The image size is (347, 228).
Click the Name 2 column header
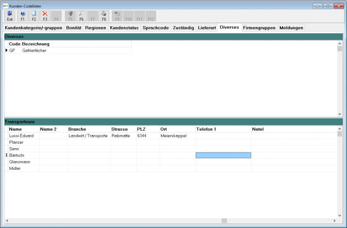click(x=53, y=129)
